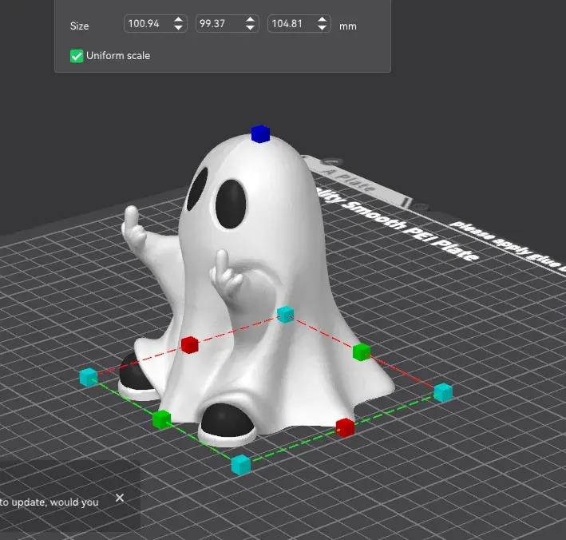
Task: Click the Y size field showing 99.37
Action: pos(218,25)
